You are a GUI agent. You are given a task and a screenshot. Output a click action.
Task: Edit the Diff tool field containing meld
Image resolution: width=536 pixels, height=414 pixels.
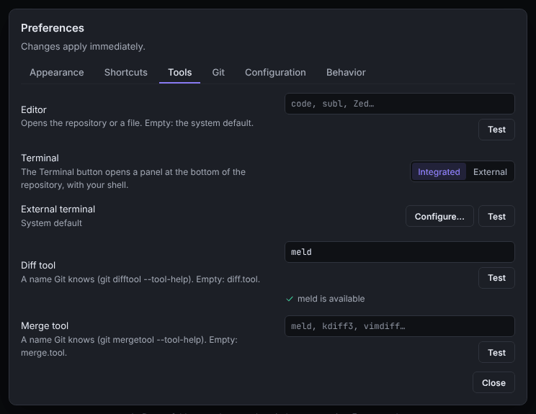400,252
